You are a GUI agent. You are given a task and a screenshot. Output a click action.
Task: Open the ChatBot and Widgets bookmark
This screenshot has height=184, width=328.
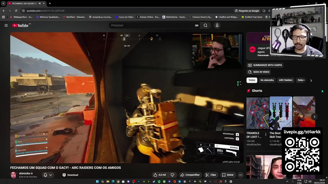pyautogui.click(x=227, y=17)
